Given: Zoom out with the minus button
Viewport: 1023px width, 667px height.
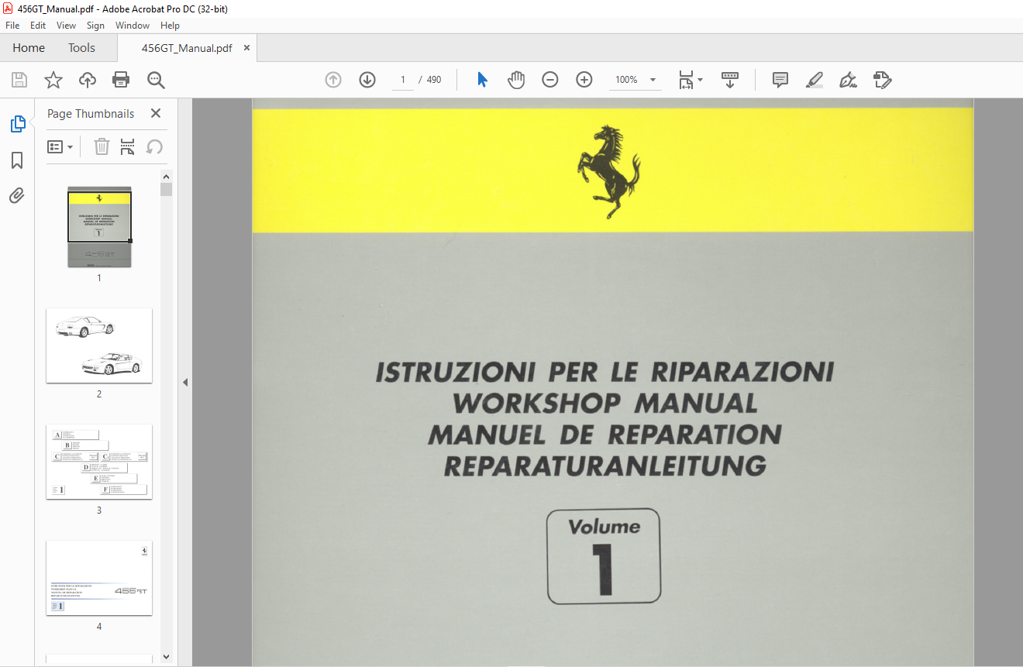Looking at the screenshot, I should click(x=550, y=80).
